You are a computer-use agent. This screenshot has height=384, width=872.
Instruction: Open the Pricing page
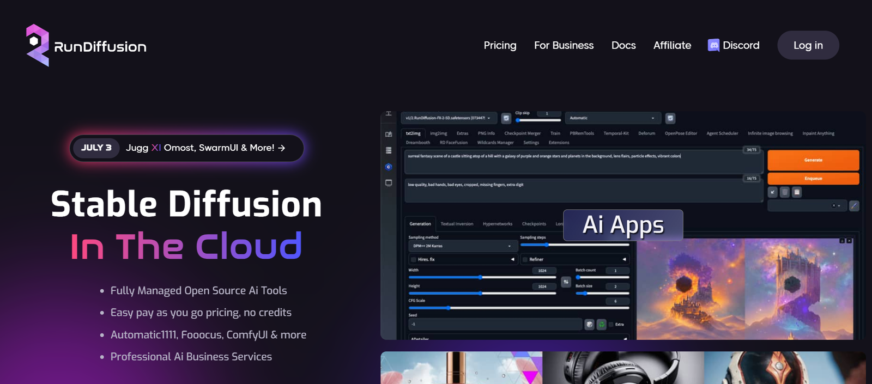click(x=500, y=45)
